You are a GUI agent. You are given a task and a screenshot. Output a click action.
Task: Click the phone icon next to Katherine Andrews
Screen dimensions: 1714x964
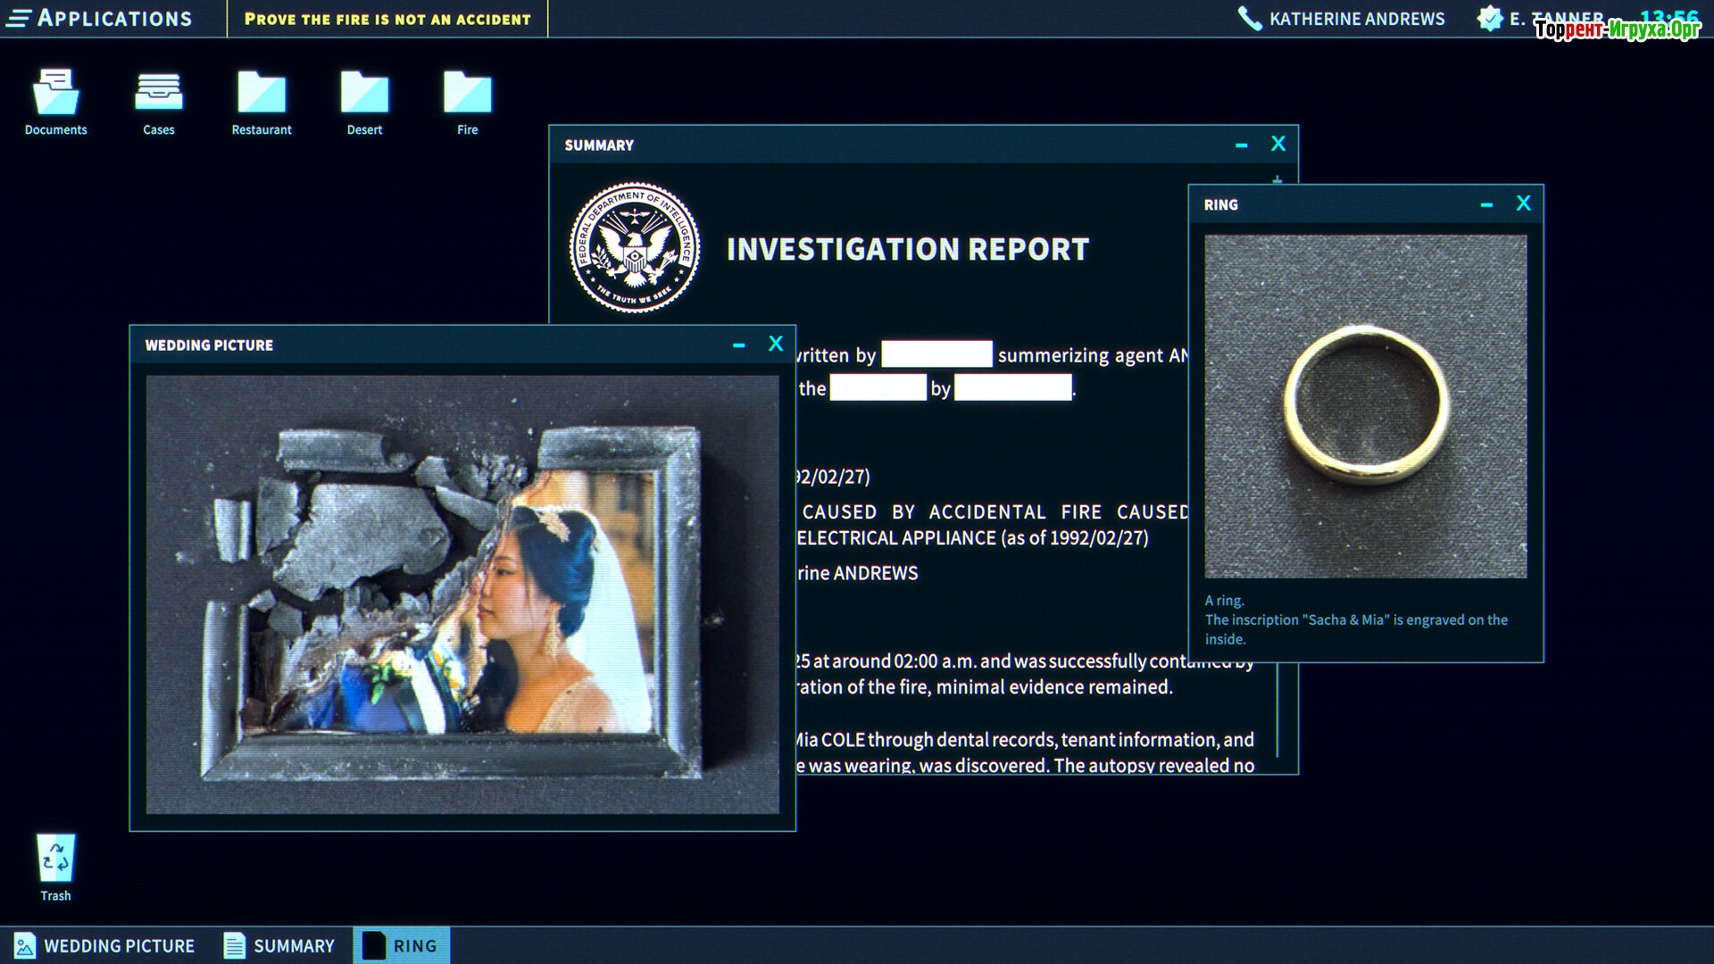click(1250, 19)
